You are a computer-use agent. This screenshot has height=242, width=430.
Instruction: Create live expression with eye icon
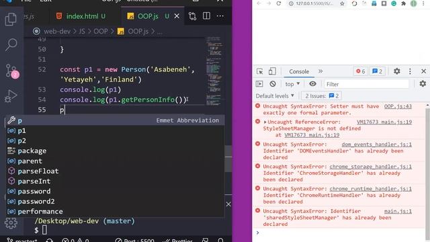pos(312,83)
